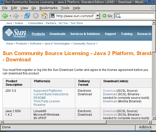156x132 pixels.
Task: Open the Supported Platforms link
Action: point(48,91)
